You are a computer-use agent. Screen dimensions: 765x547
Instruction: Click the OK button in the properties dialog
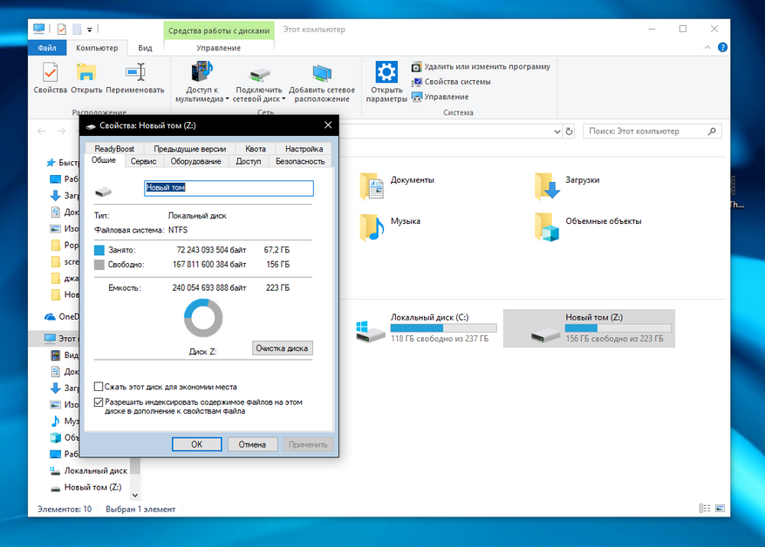tap(196, 444)
